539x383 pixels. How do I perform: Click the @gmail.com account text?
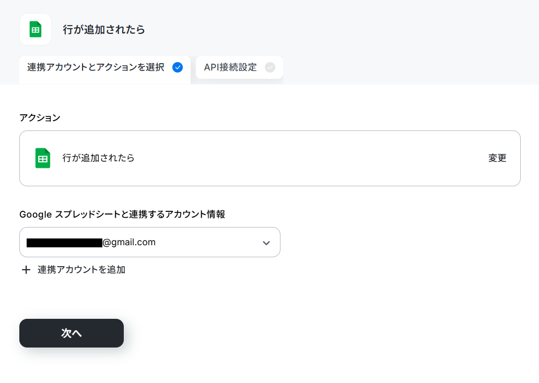[129, 243]
